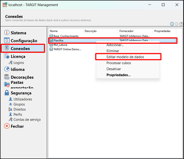The height and width of the screenshot is (159, 184).
Task: Open Propriedades... from context menu
Action: (x=128, y=75)
